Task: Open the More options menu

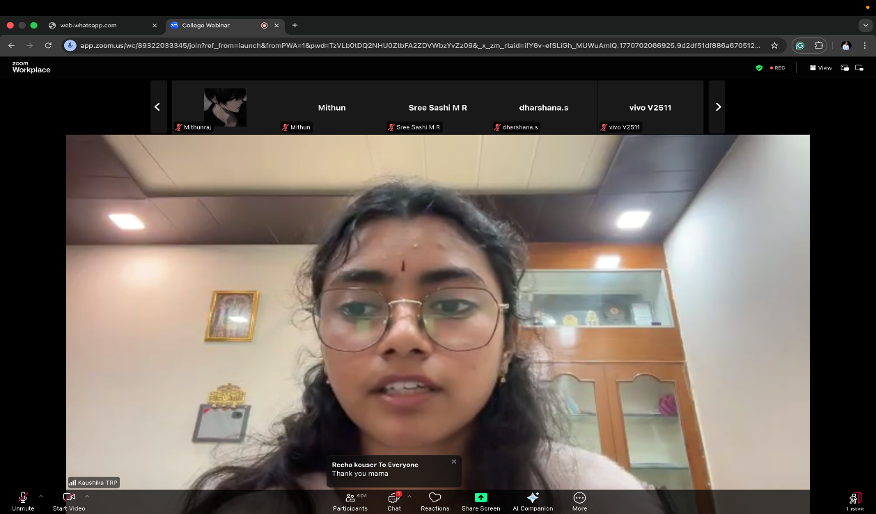Action: [579, 501]
